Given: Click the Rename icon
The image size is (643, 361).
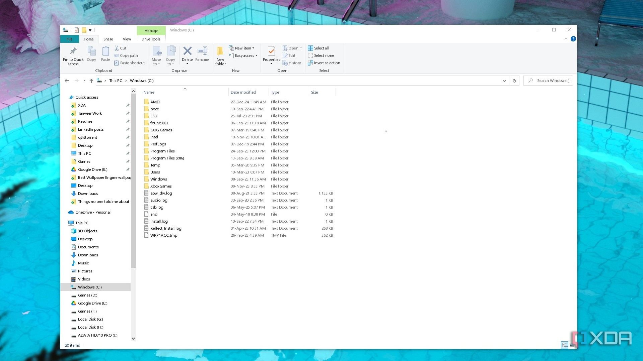Looking at the screenshot, I should tap(202, 51).
